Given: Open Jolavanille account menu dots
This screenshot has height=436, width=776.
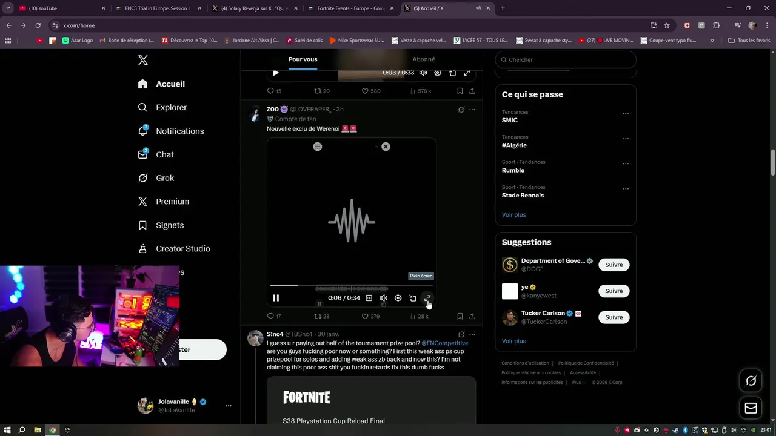Looking at the screenshot, I should click(229, 406).
